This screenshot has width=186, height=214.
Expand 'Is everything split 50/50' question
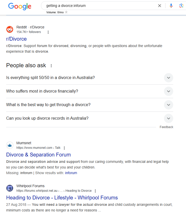[168, 78]
